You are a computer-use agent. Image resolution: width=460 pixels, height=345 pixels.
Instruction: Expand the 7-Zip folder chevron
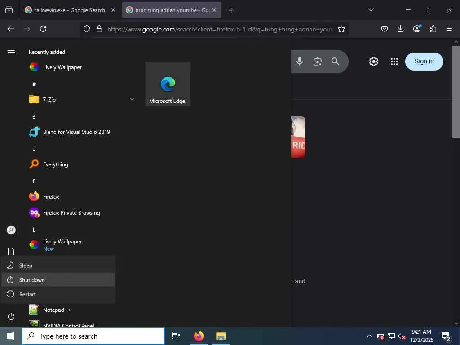(x=132, y=99)
